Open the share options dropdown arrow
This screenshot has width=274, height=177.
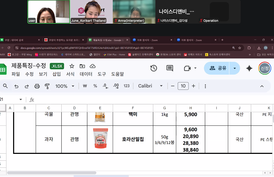235,68
